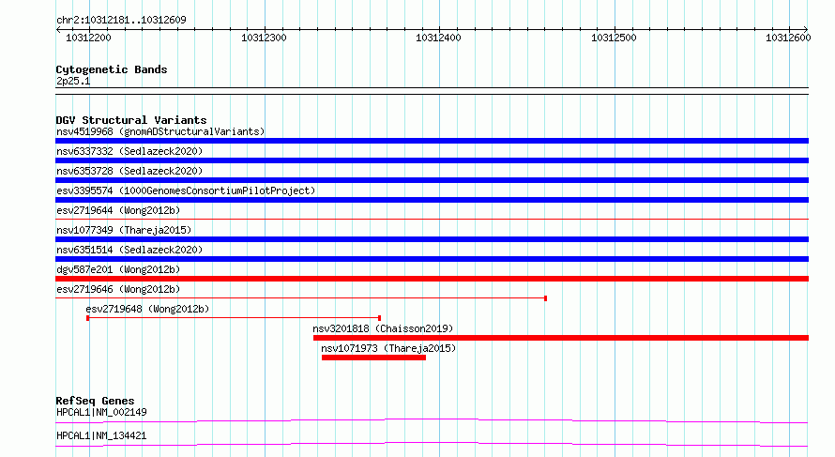Open the nsv1077349 (Thareja2015) variant label
This screenshot has height=457, width=835.
pyautogui.click(x=124, y=230)
